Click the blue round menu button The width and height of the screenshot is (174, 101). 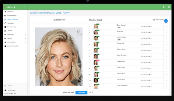coord(166,21)
